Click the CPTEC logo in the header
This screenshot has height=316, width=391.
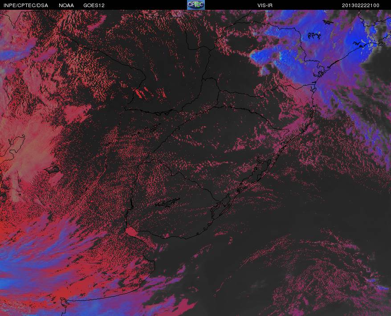pyautogui.click(x=196, y=5)
